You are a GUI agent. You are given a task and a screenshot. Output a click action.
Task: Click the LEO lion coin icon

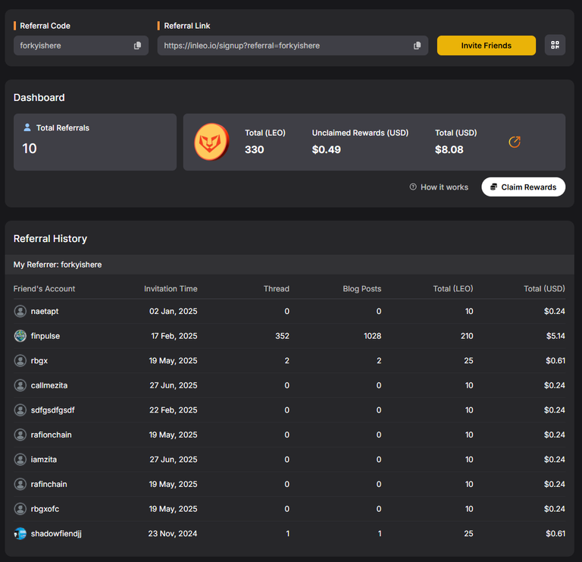(x=211, y=142)
